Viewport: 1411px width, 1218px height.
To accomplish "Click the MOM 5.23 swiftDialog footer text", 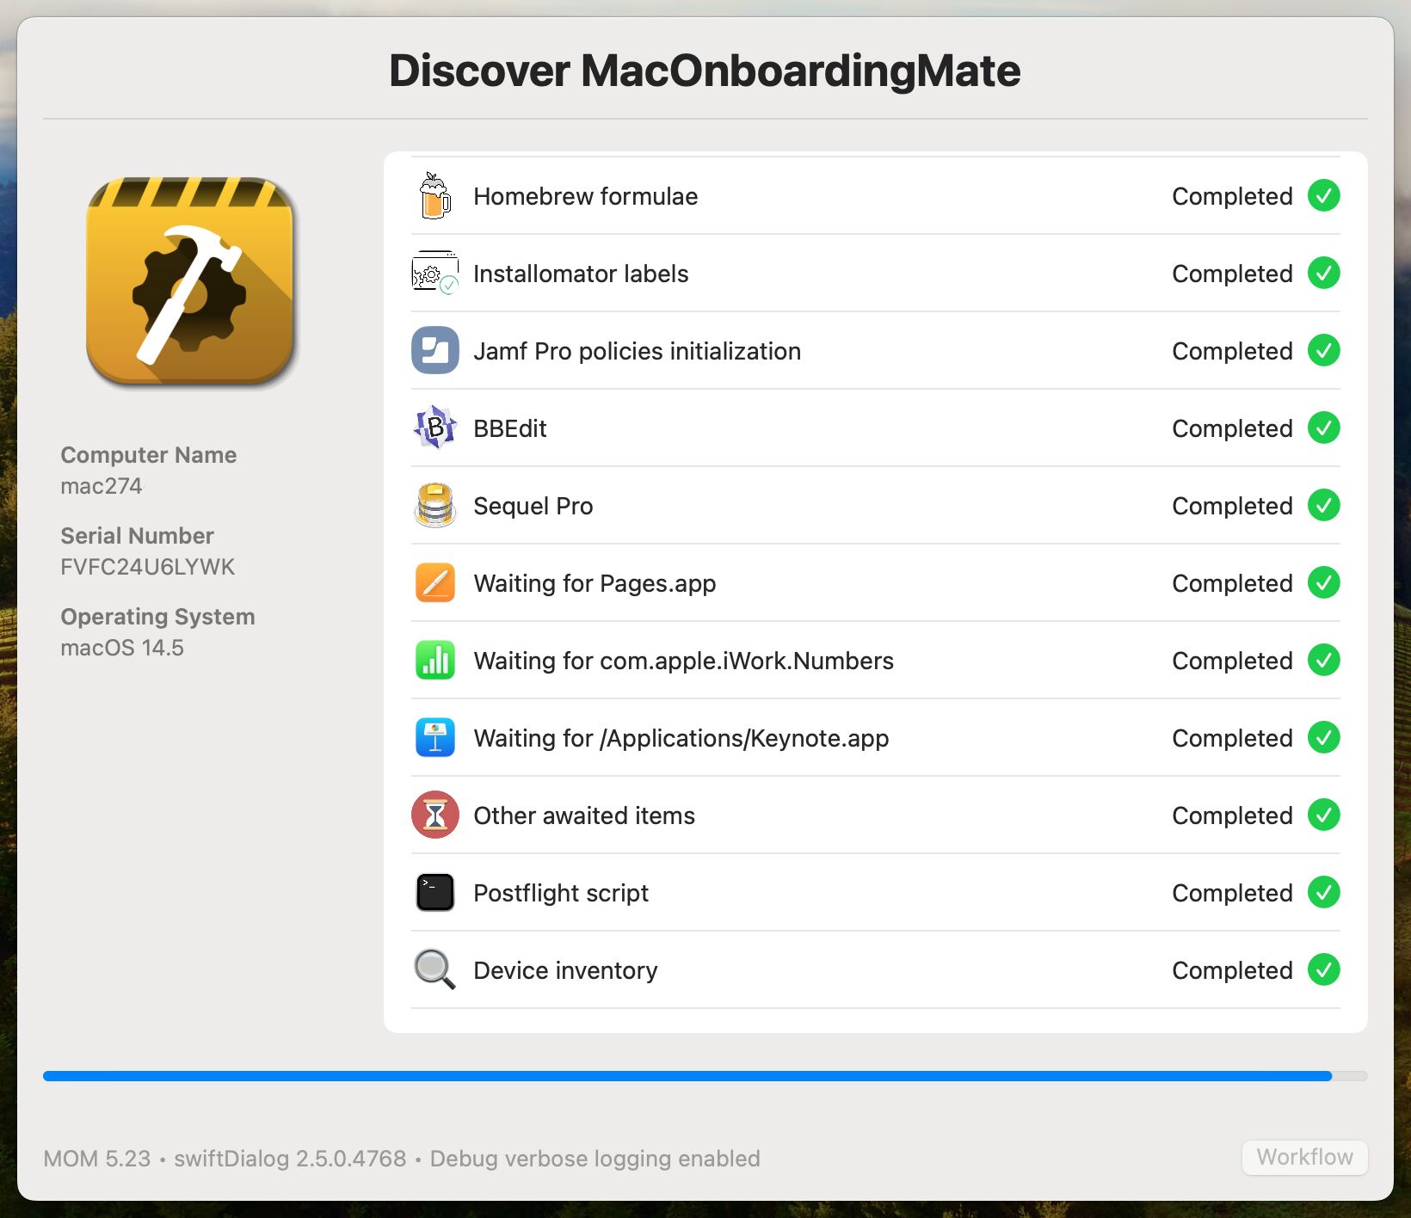I will pyautogui.click(x=401, y=1159).
